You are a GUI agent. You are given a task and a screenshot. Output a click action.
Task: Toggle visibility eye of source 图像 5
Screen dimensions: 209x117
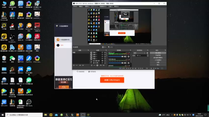[x=102, y=57]
